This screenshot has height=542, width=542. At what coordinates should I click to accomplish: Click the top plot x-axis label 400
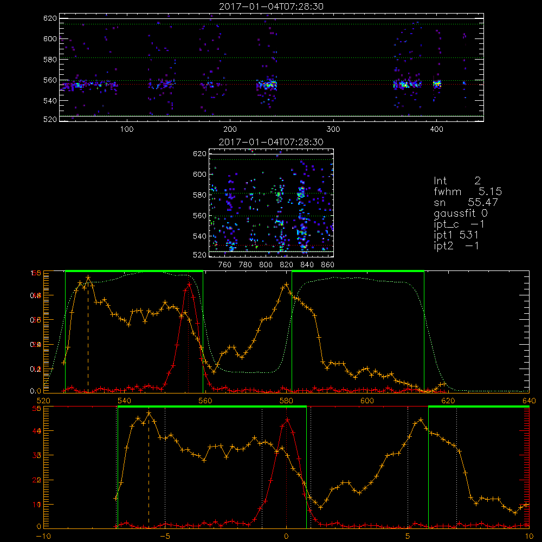pyautogui.click(x=436, y=130)
